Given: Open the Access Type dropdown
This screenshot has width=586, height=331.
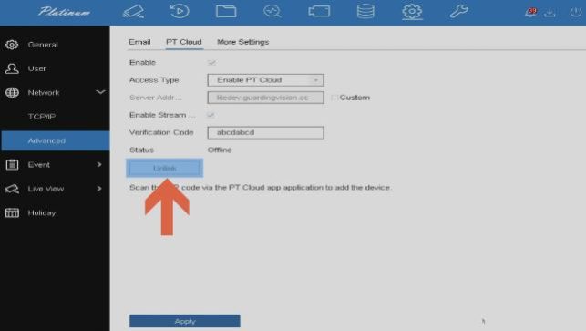Looking at the screenshot, I should [266, 80].
